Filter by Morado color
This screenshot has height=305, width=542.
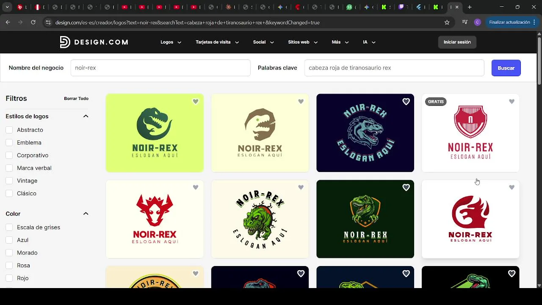9,252
